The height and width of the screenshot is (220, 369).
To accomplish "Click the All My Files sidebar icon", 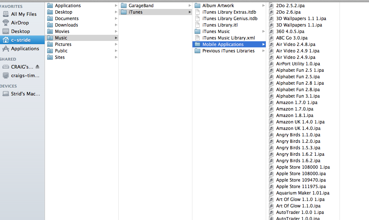I will [x=6, y=14].
